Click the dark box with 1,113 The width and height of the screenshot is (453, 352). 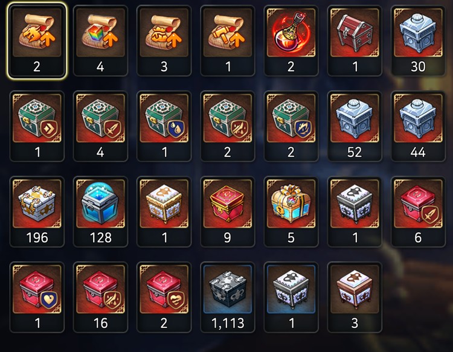click(228, 297)
